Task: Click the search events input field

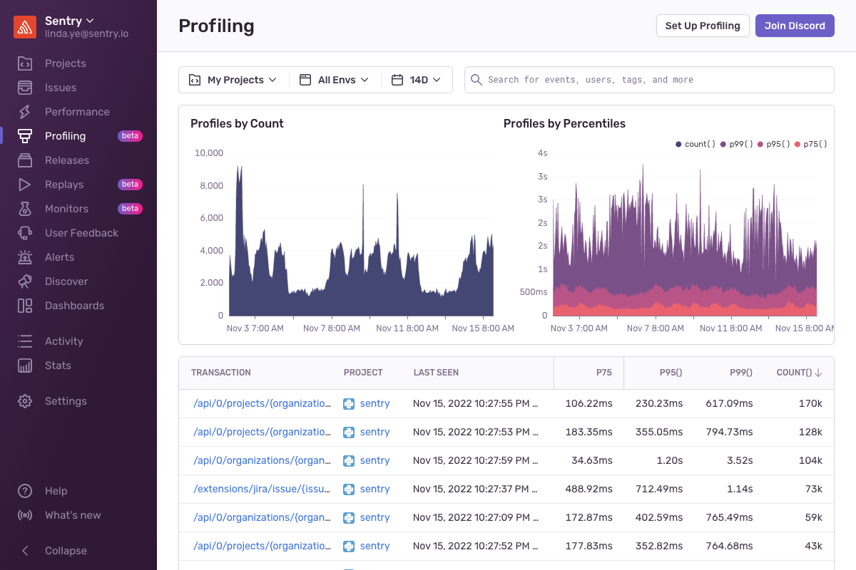Action: click(656, 80)
